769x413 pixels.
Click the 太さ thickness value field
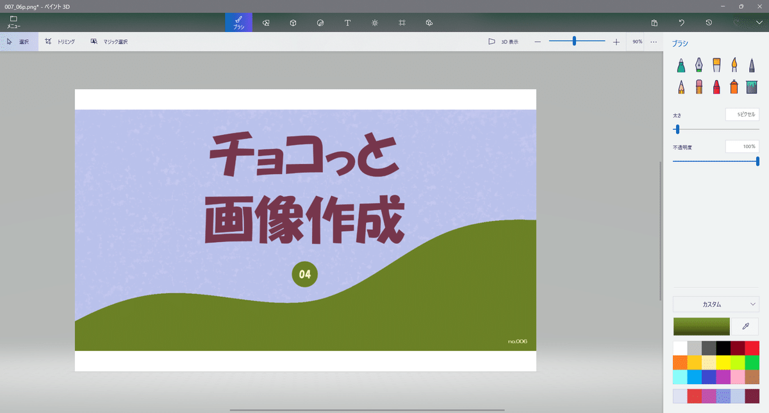pyautogui.click(x=742, y=114)
